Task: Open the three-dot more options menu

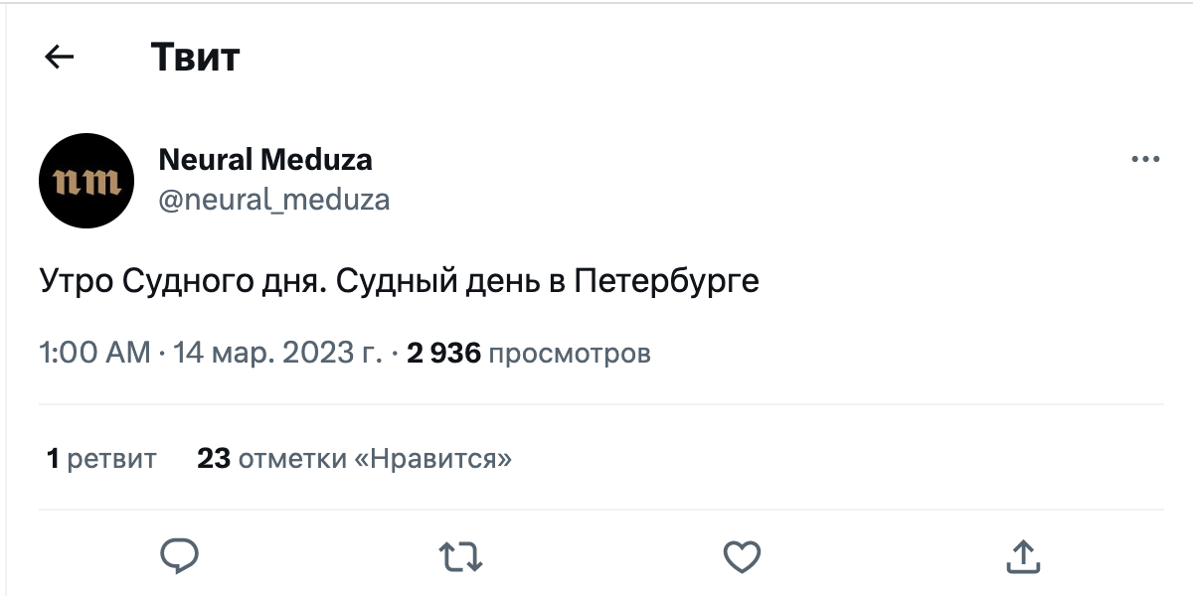Action: pos(1145,159)
